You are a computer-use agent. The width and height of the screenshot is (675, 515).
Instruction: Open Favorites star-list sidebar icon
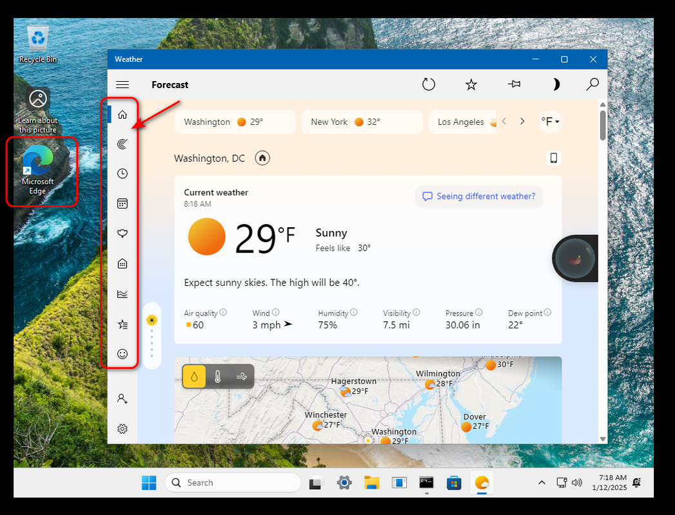[x=122, y=324]
